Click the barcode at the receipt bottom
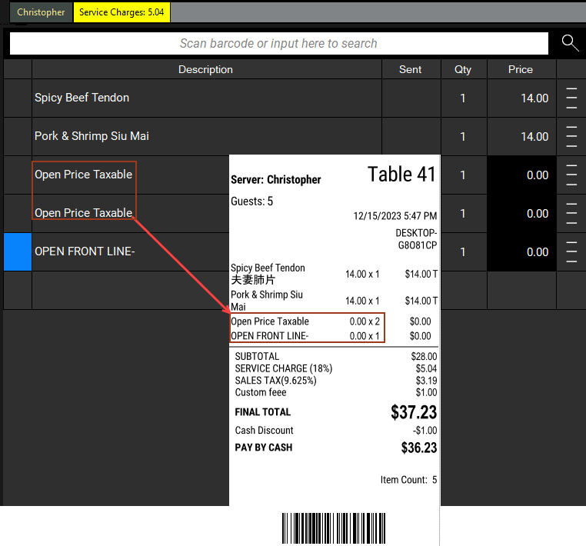Screen dimensions: 586x546 click(x=334, y=529)
